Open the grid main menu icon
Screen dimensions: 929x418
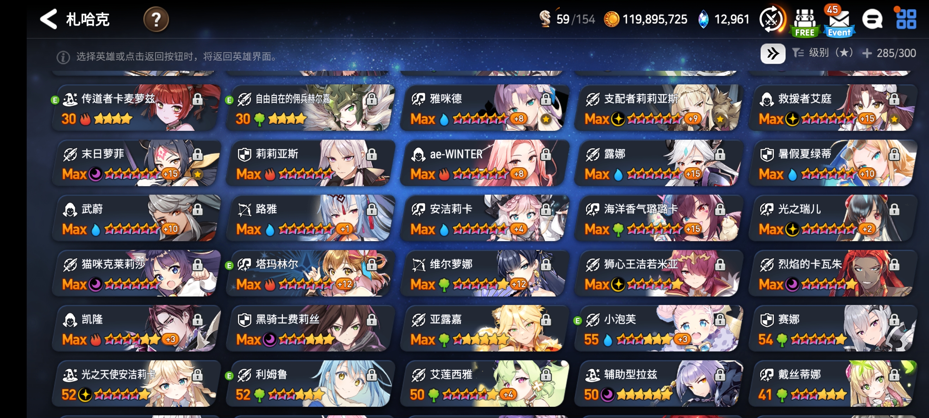pos(906,19)
